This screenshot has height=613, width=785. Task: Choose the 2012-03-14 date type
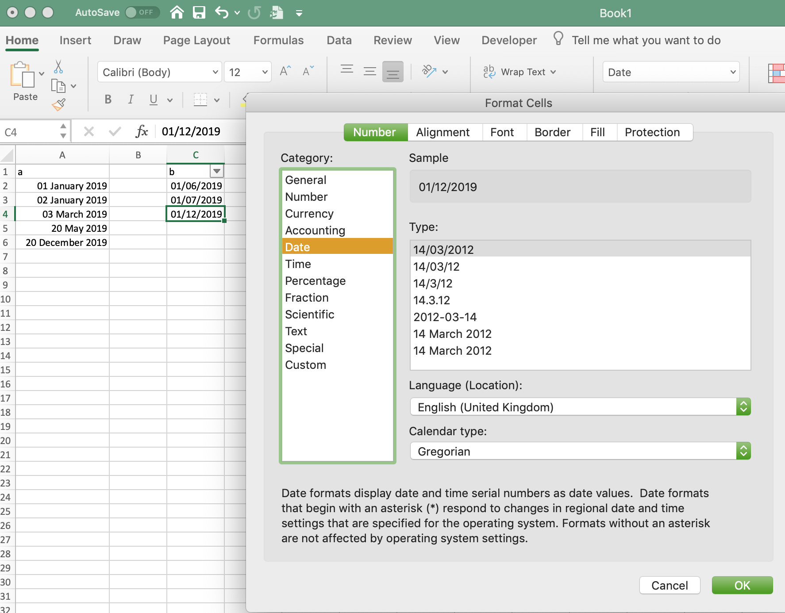[x=581, y=317]
